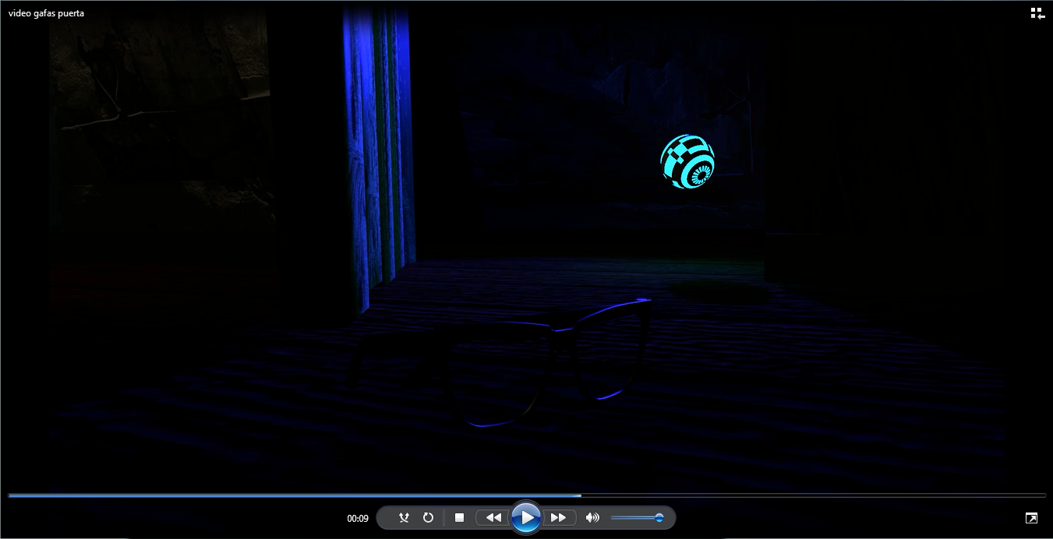The image size is (1053, 539).
Task: Toggle repeat mode on
Action: [428, 517]
